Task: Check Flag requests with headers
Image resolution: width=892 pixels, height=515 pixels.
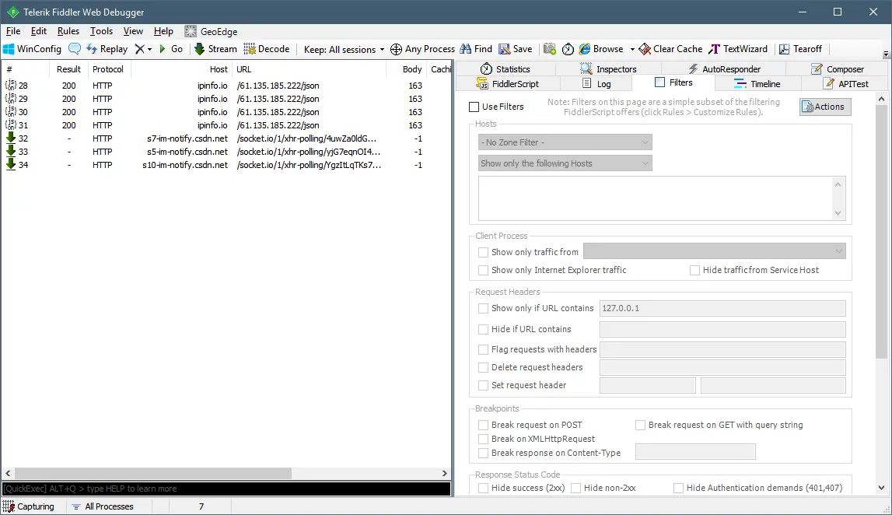Action: 483,349
